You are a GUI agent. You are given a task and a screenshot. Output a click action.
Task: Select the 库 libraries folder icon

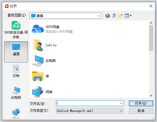[x=38, y=76]
